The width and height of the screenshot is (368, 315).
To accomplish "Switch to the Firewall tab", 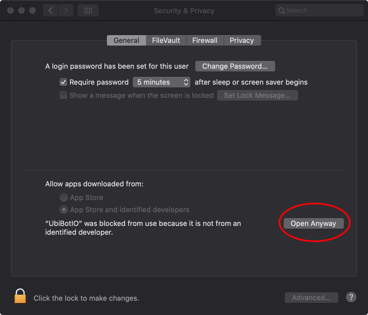I will click(205, 40).
